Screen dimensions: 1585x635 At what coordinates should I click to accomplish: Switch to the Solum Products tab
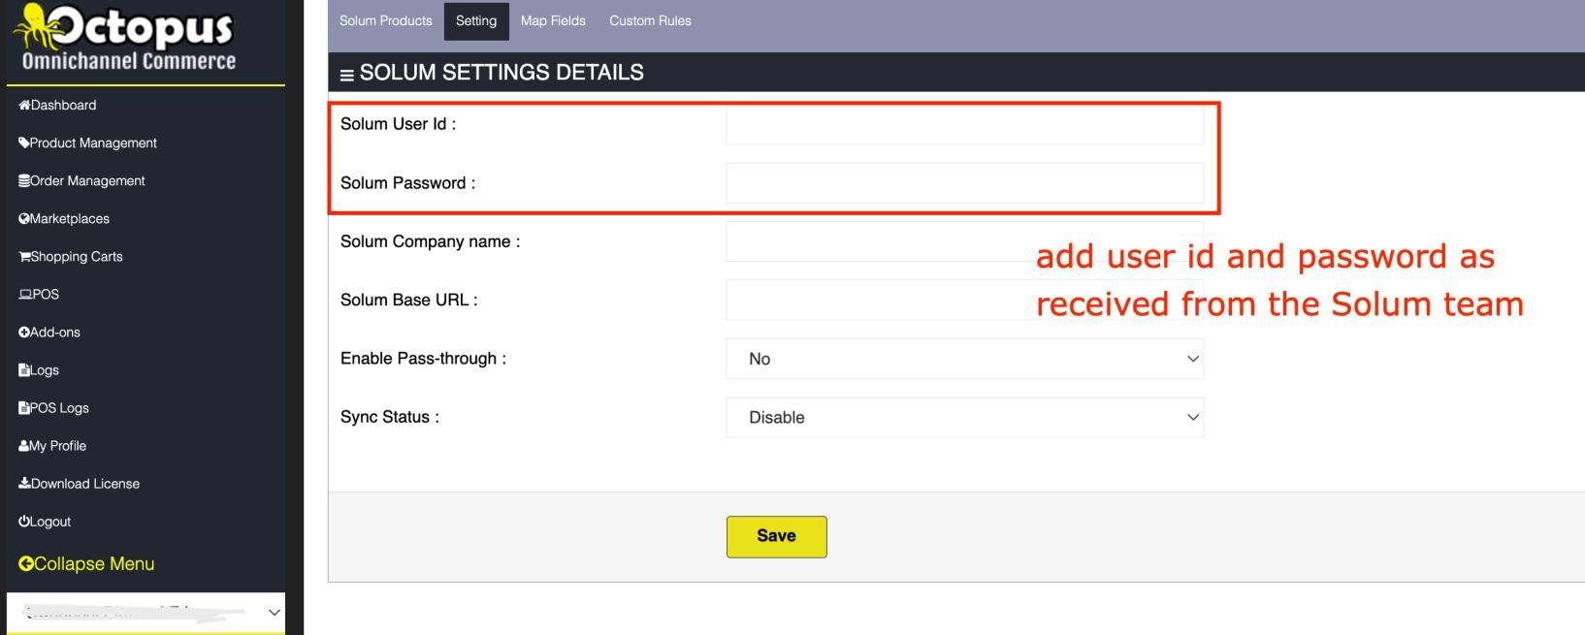pyautogui.click(x=386, y=20)
